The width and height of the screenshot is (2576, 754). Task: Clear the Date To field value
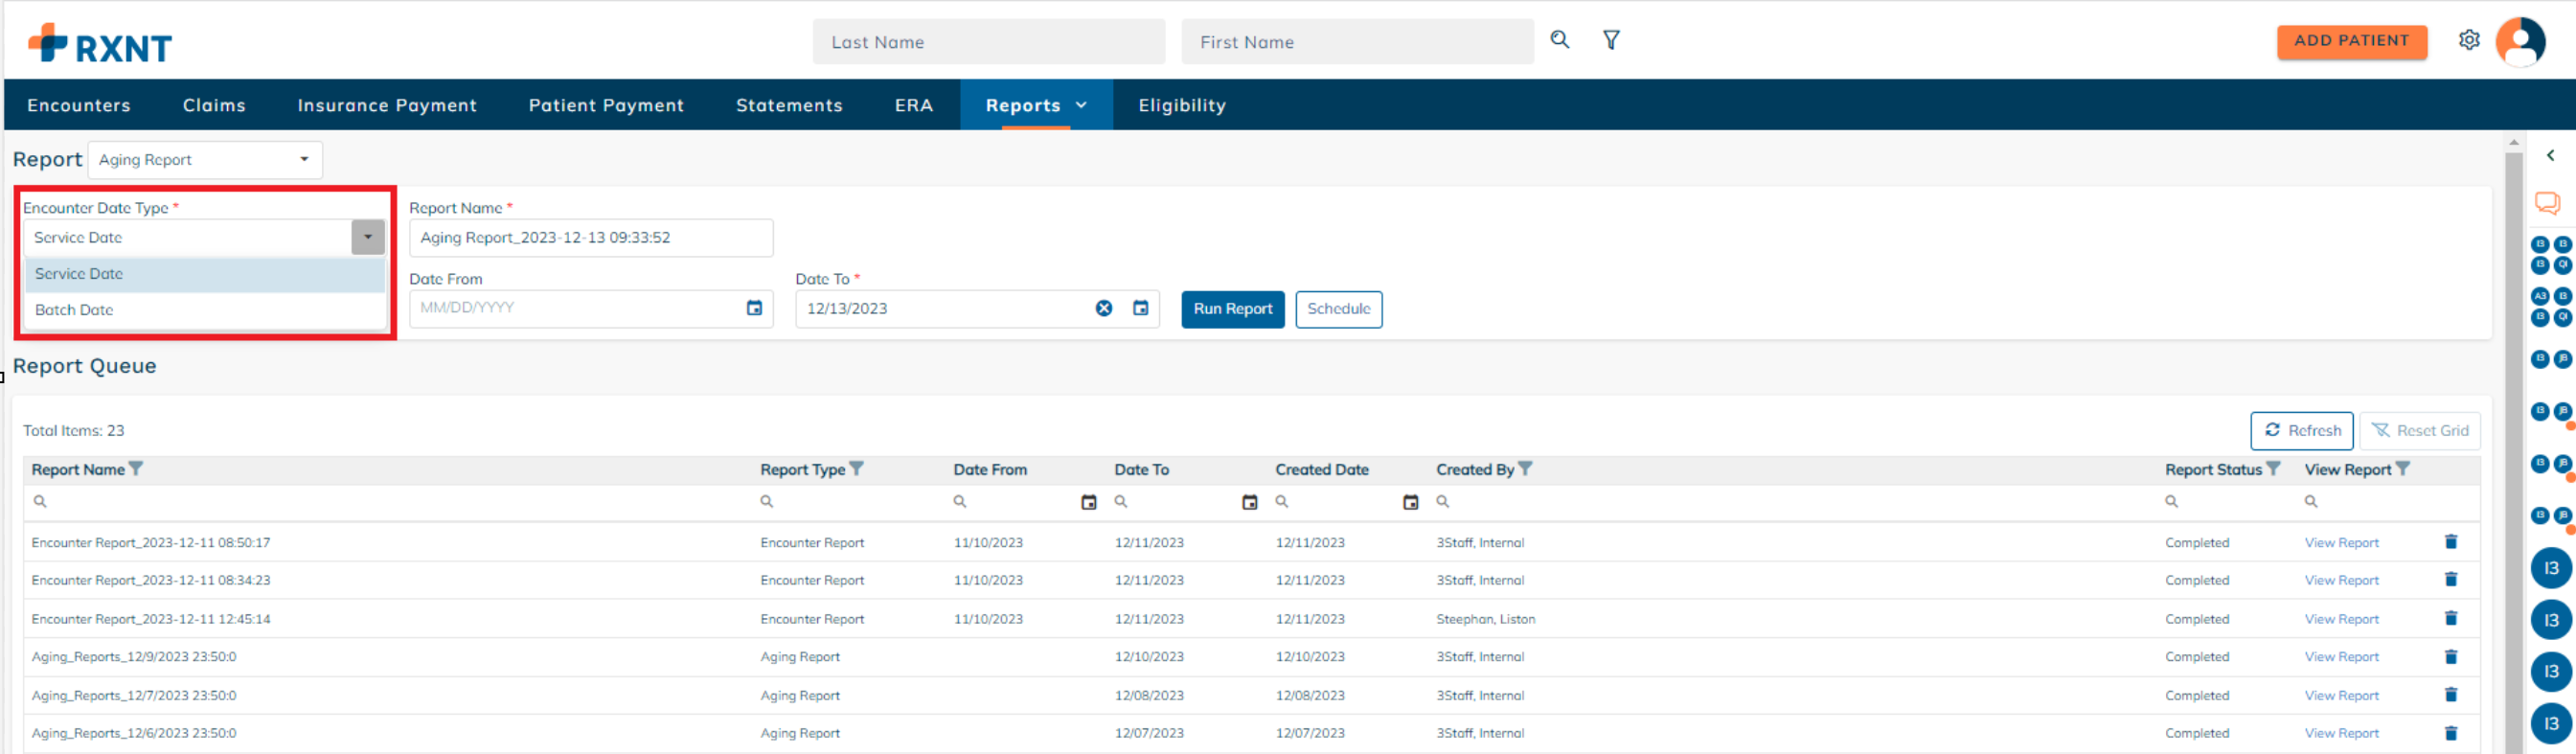(1103, 308)
